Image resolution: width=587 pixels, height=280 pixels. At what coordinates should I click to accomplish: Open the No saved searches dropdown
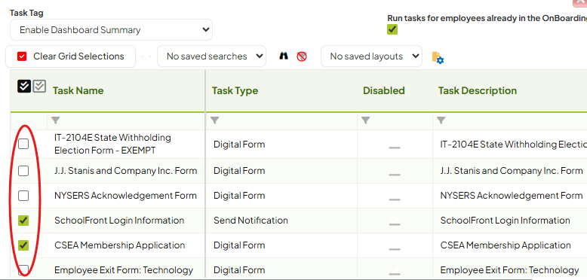tap(211, 56)
